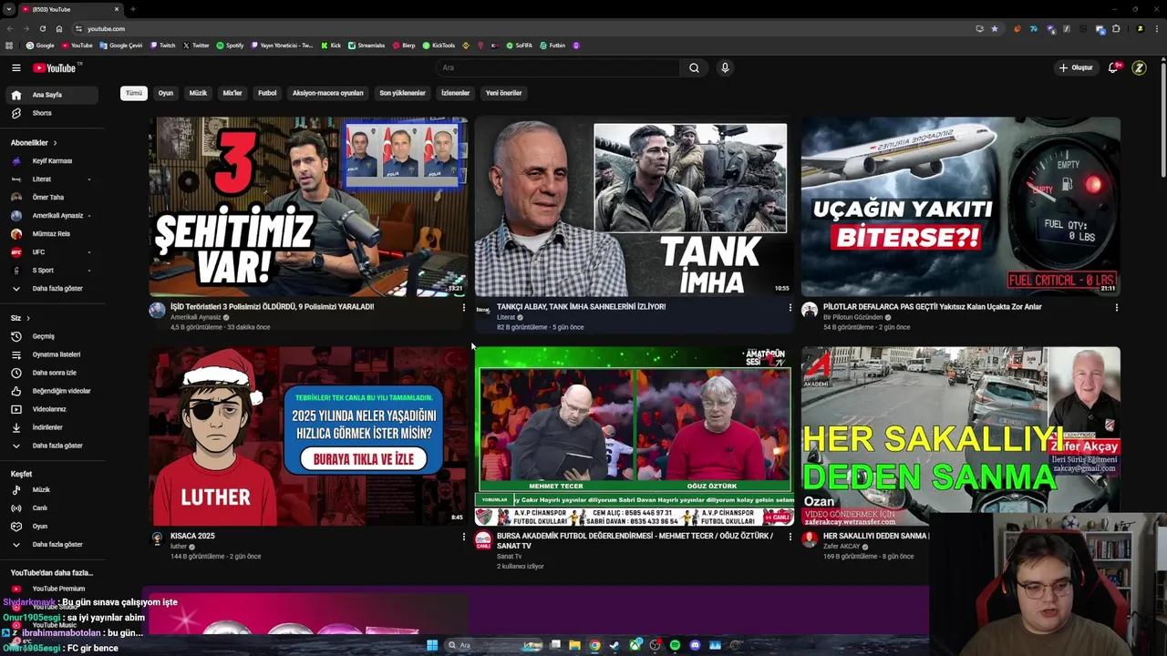Click the Sanat Tv channel avatar
The height and width of the screenshot is (656, 1167).
[x=483, y=539]
